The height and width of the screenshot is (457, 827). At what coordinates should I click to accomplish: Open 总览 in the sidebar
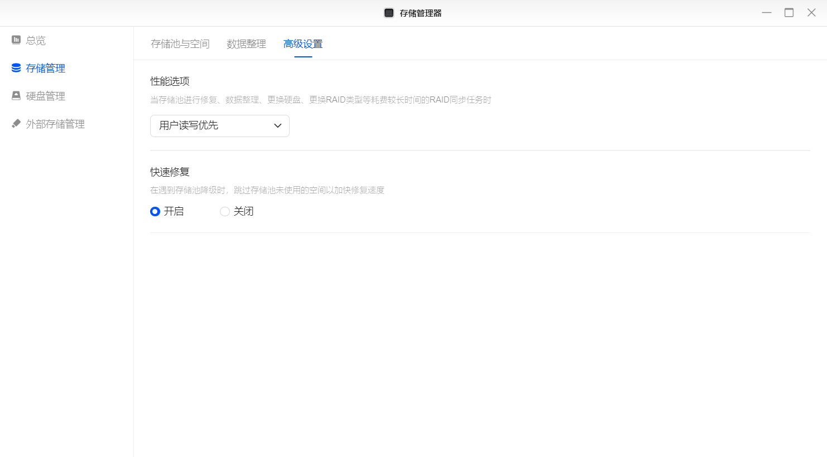36,40
